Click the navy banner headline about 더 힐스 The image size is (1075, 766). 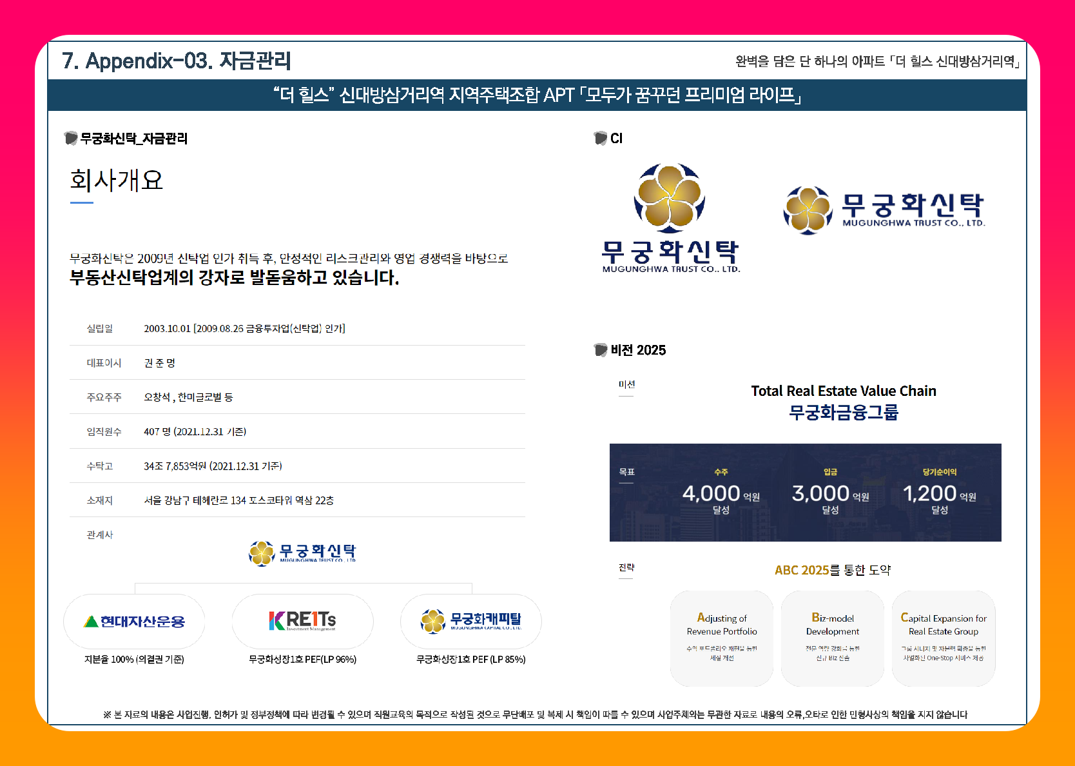[x=537, y=95]
